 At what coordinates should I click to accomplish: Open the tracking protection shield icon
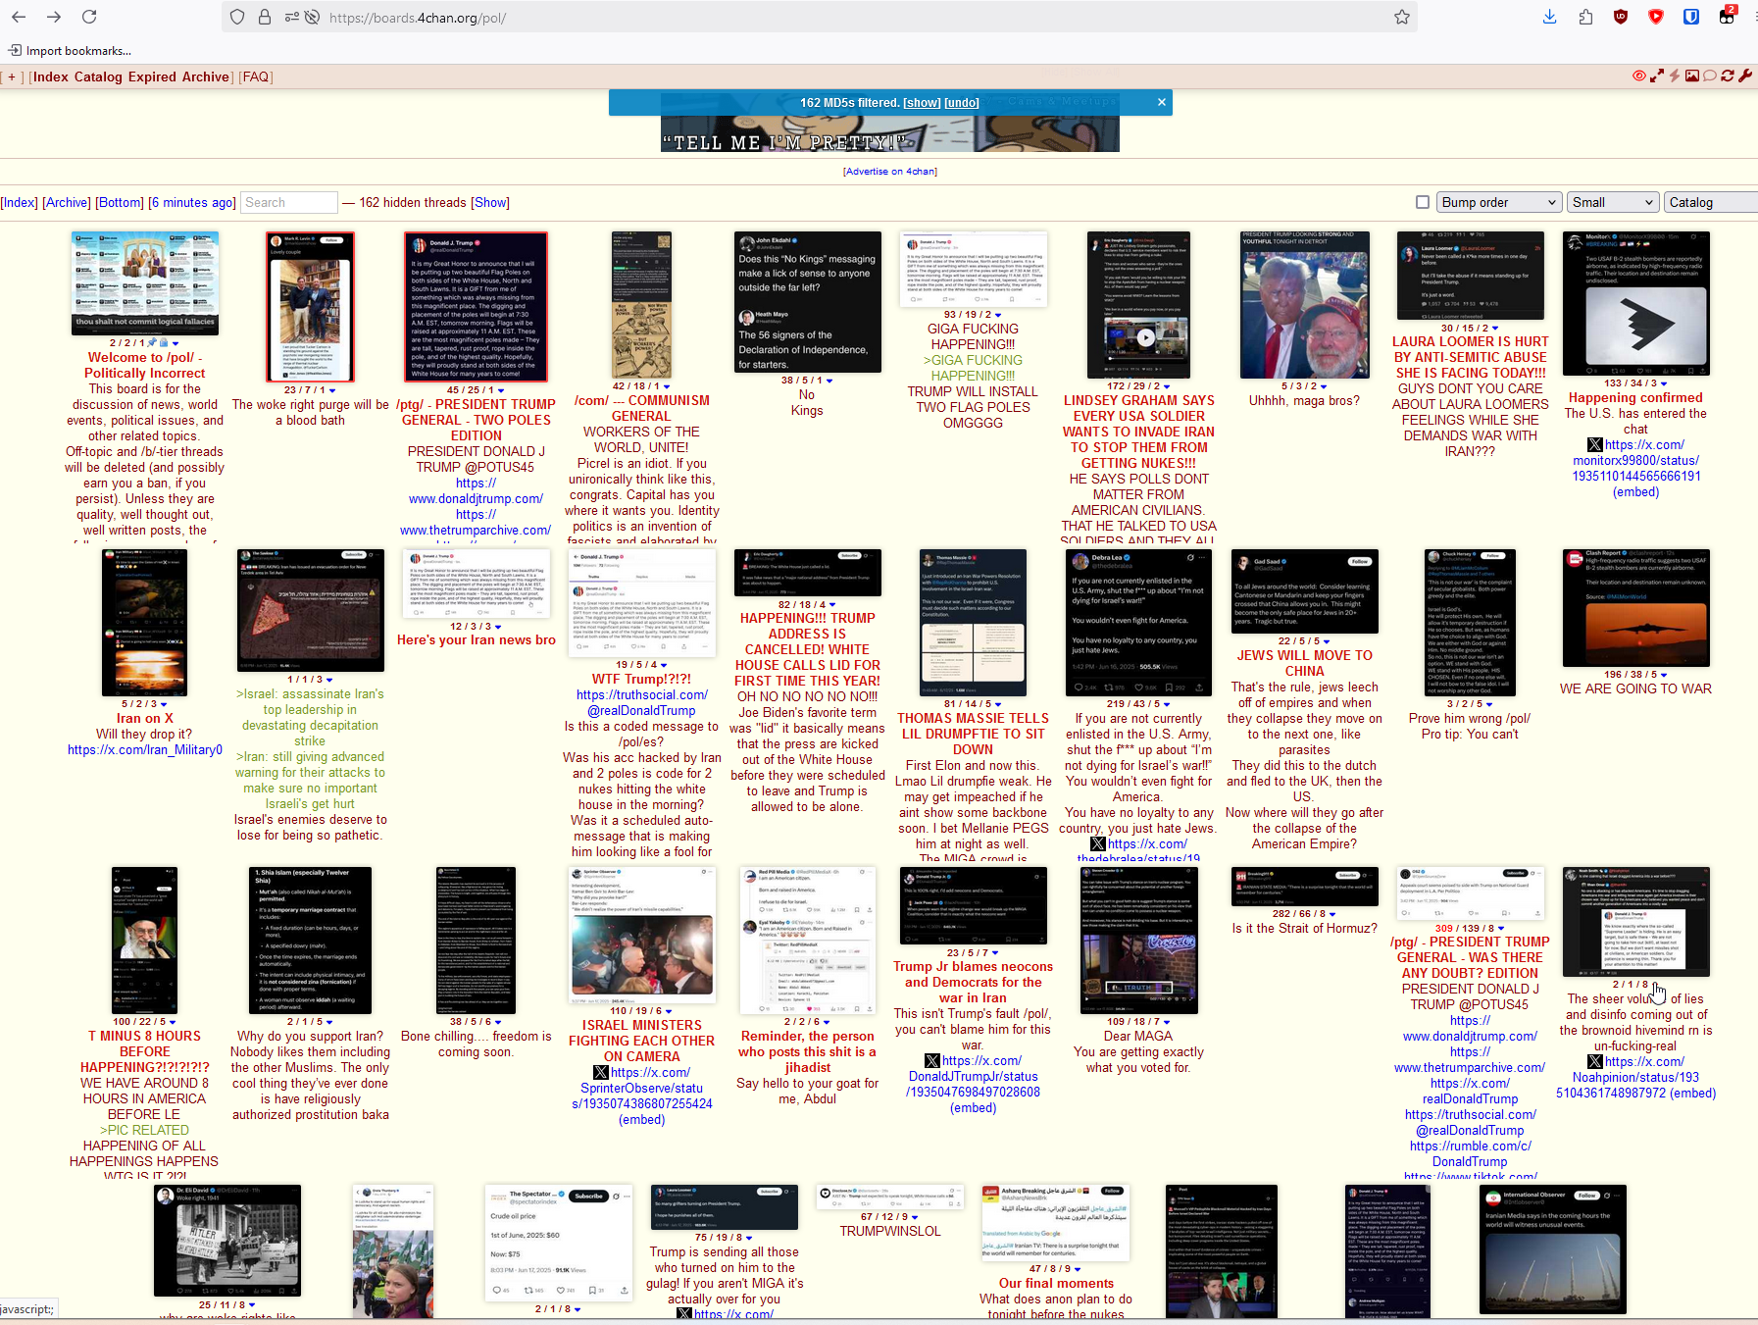pyautogui.click(x=237, y=17)
